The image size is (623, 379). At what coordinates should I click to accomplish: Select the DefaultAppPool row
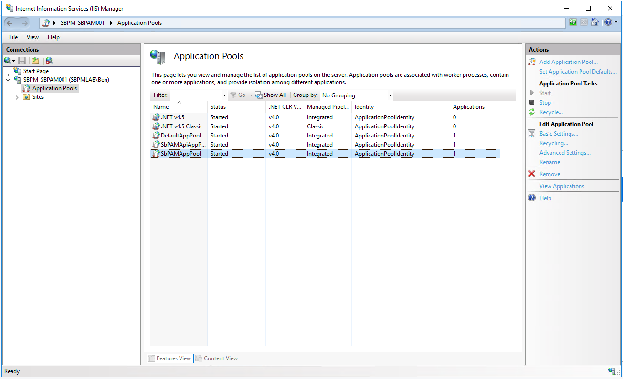pyautogui.click(x=181, y=136)
